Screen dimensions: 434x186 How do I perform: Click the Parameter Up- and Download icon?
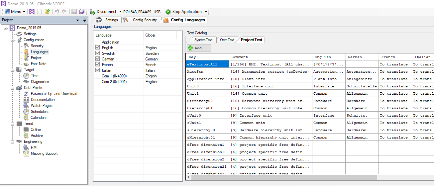point(26,94)
